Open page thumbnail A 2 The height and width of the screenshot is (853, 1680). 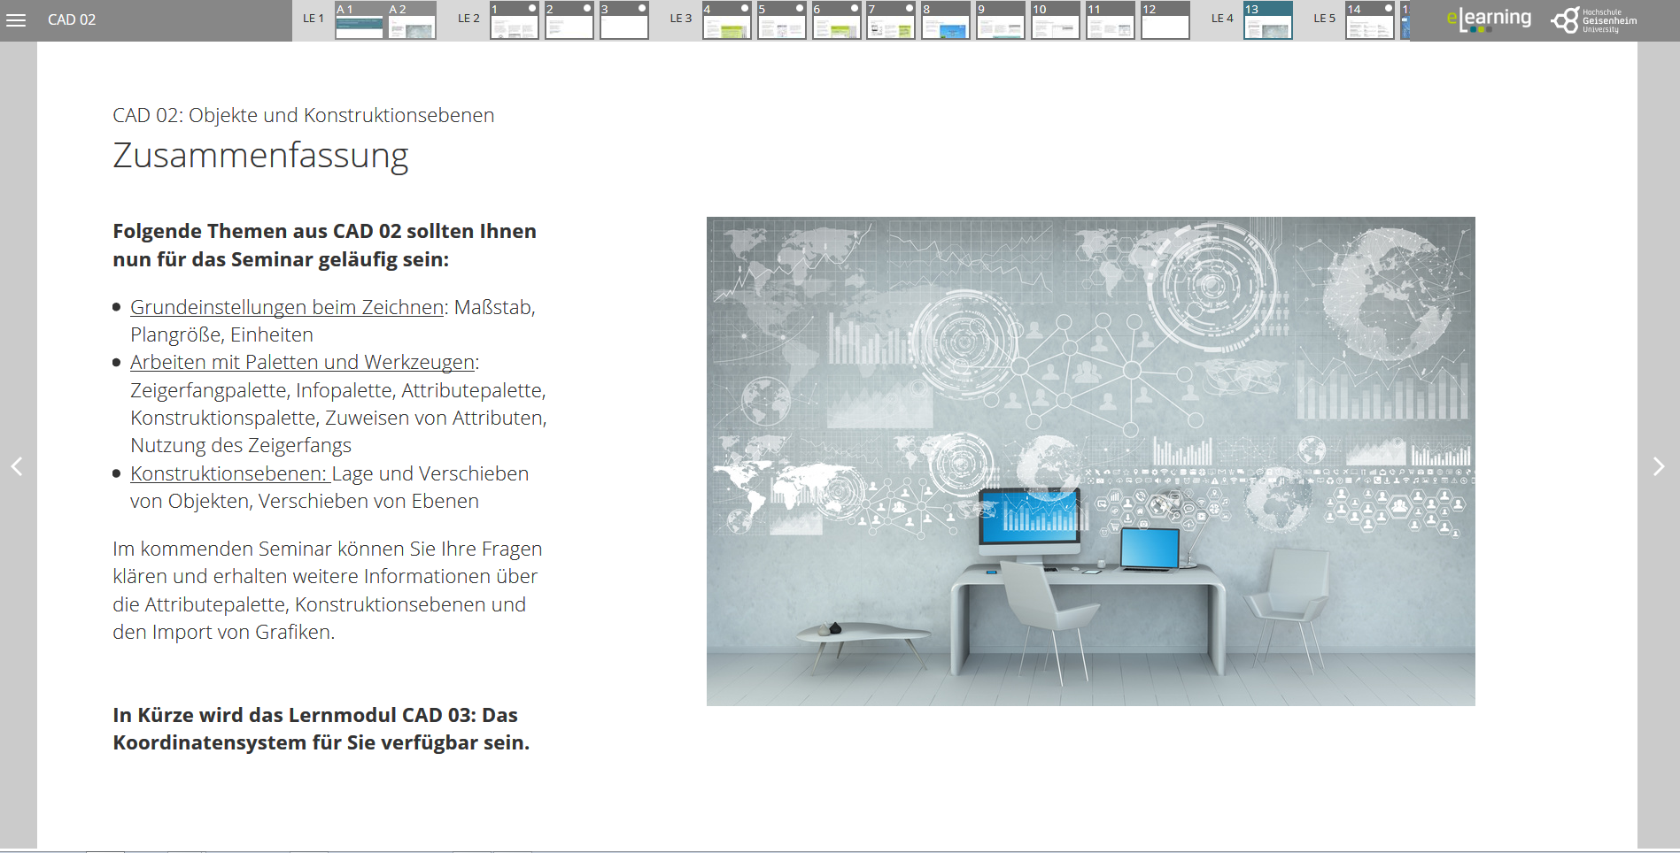coord(412,20)
